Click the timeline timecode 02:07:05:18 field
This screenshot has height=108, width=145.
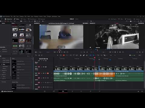point(43,59)
